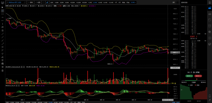The image size is (212, 103).
Task: Click the 指标 indicators button
Action: point(31,2)
